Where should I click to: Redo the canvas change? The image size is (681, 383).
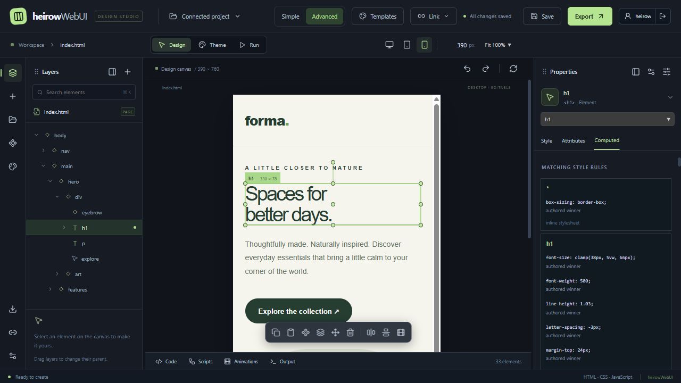[x=485, y=69]
